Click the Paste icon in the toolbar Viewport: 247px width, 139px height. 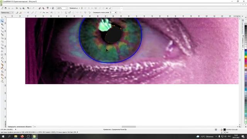(x=24, y=8)
